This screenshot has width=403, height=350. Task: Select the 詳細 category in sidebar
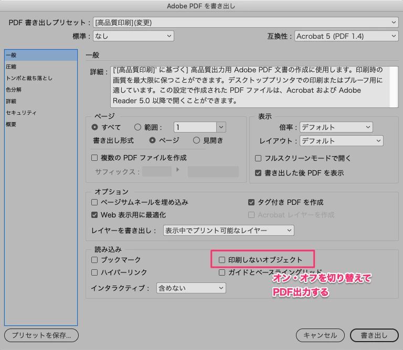(41, 101)
